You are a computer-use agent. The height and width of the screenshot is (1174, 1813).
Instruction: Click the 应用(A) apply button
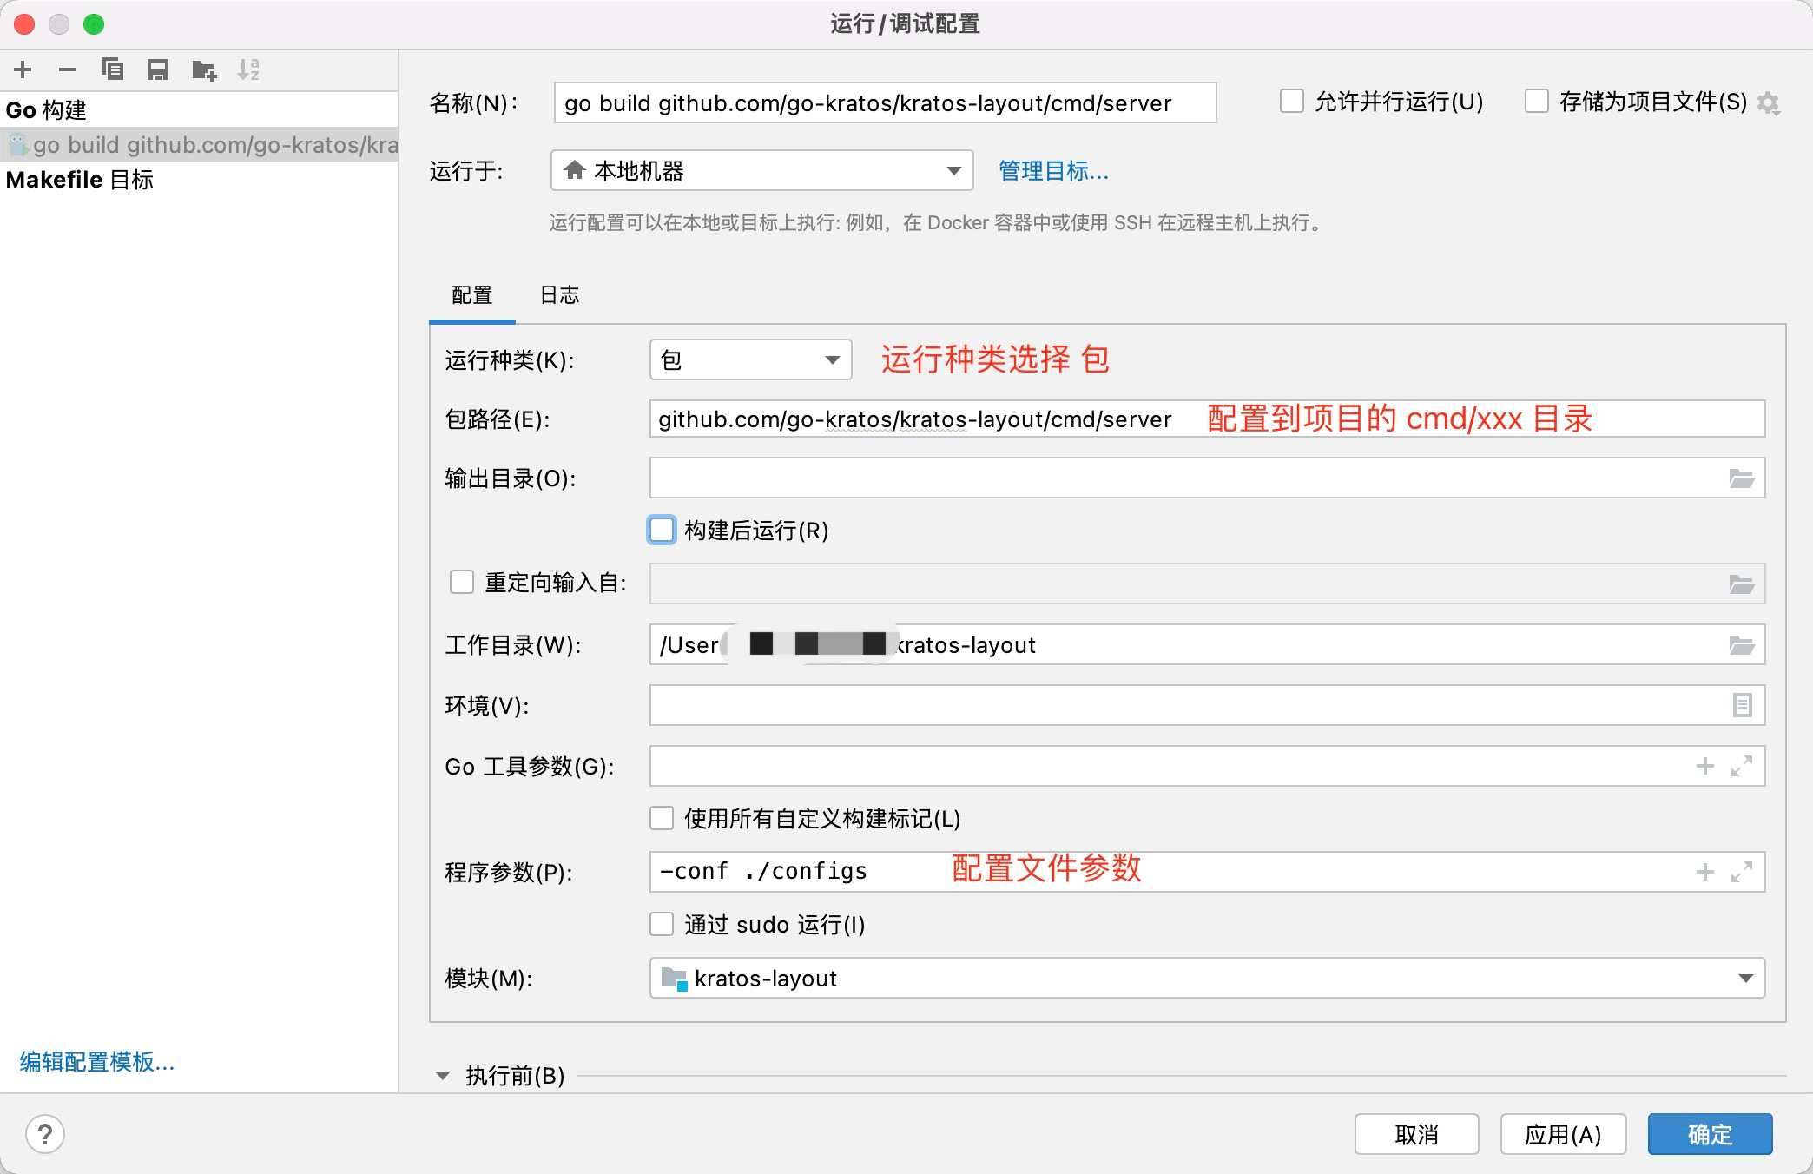tap(1562, 1134)
